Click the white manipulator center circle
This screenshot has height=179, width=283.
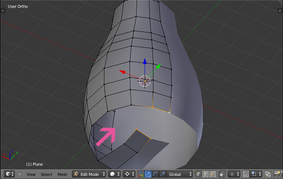click(x=145, y=81)
